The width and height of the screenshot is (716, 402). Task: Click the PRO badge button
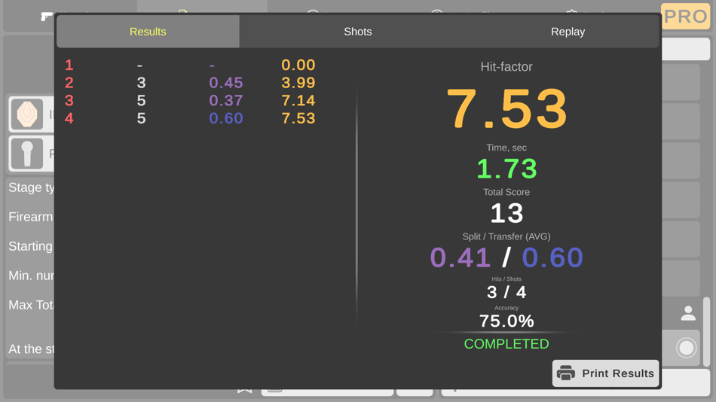(x=685, y=17)
